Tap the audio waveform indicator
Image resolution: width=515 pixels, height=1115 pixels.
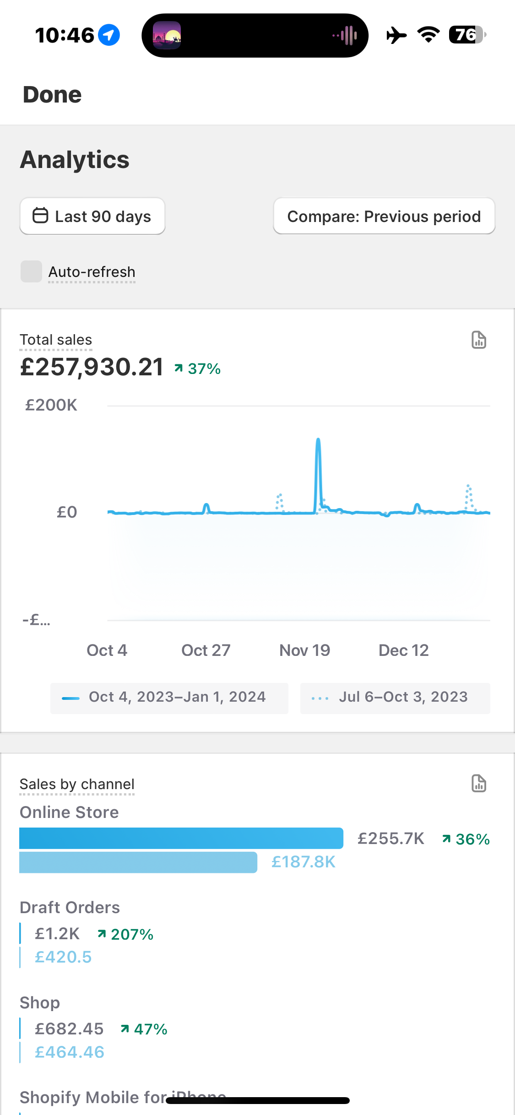[x=346, y=35]
